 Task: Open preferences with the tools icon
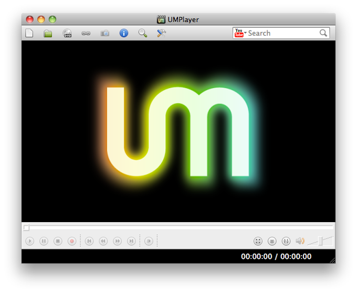click(161, 33)
